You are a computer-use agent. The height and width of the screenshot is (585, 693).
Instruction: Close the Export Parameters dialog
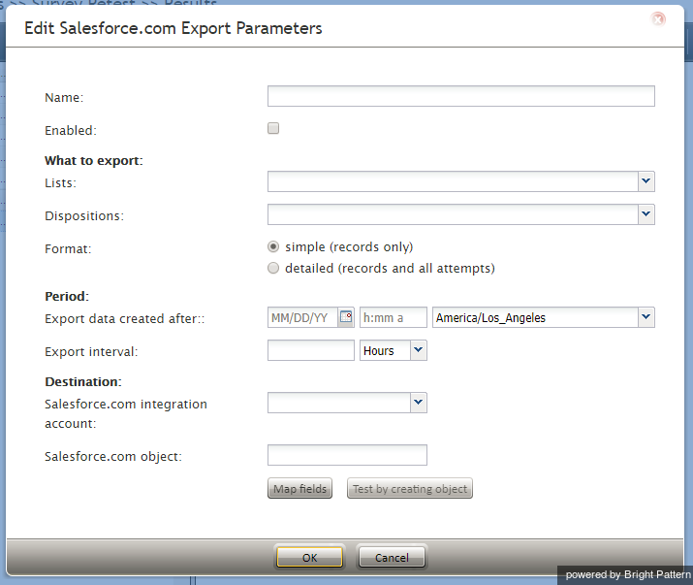pos(658,19)
